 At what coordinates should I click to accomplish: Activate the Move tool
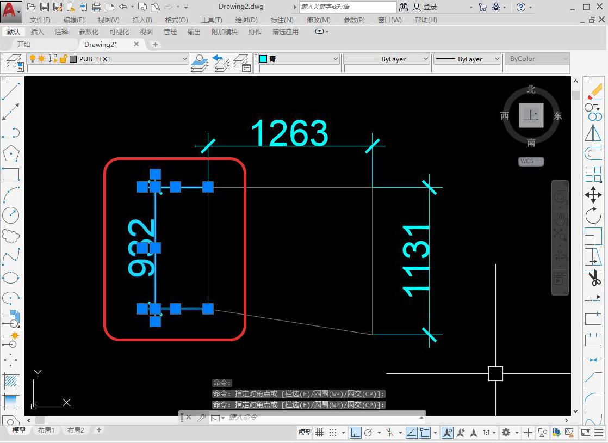click(593, 195)
